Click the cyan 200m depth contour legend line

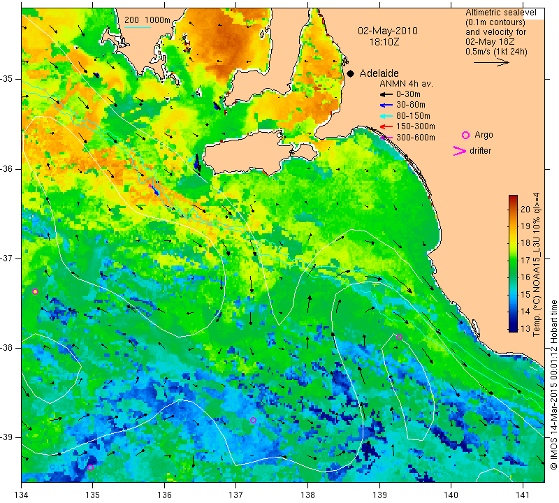[x=138, y=27]
